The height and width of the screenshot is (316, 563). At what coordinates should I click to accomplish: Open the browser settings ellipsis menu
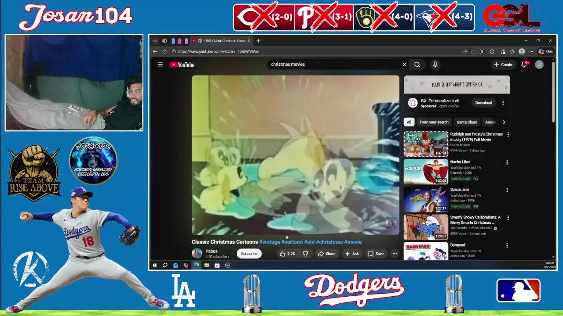pyautogui.click(x=531, y=51)
